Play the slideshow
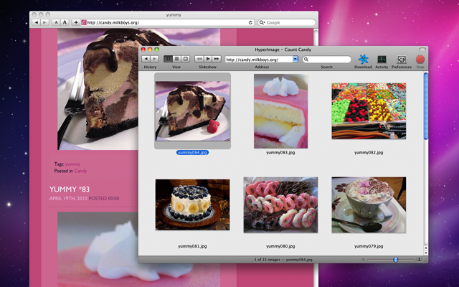Viewport: 459px width, 287px height. click(x=207, y=58)
